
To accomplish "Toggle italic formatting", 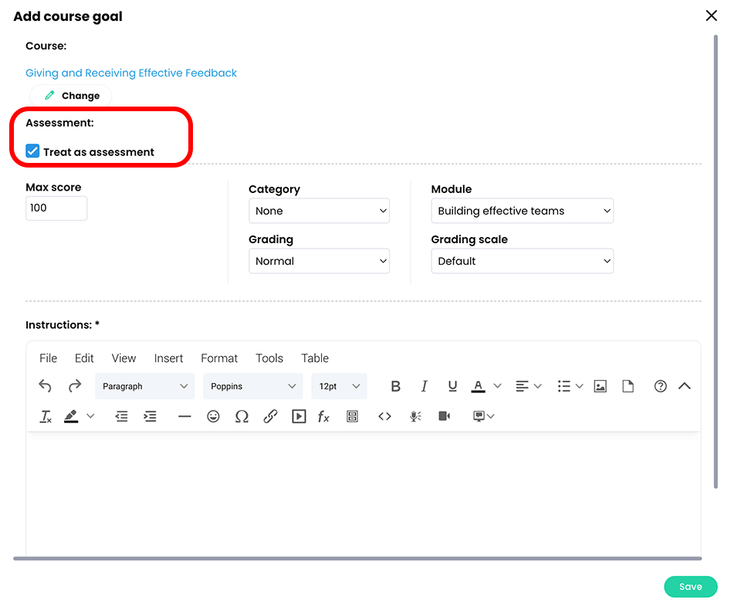I will (x=424, y=386).
